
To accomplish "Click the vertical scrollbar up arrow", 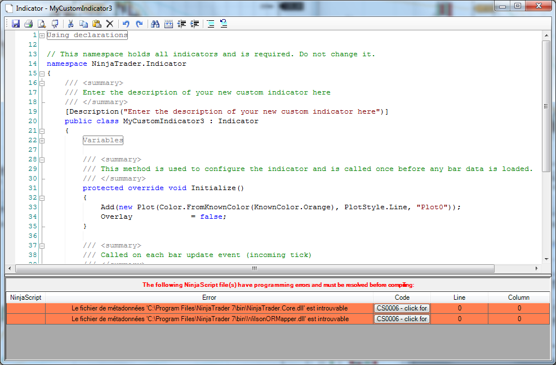I will tap(546, 35).
